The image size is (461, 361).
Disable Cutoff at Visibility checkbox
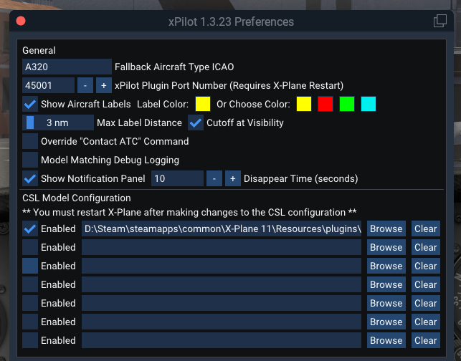point(196,122)
